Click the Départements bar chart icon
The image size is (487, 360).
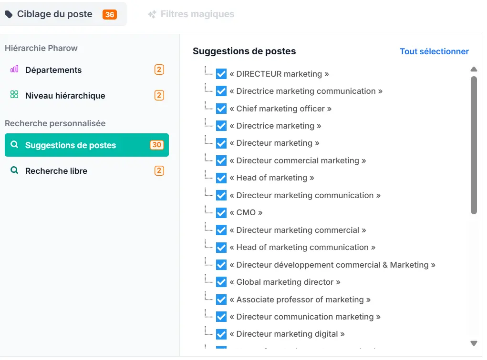pos(14,70)
